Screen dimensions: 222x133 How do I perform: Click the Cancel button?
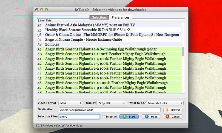coord(173,117)
